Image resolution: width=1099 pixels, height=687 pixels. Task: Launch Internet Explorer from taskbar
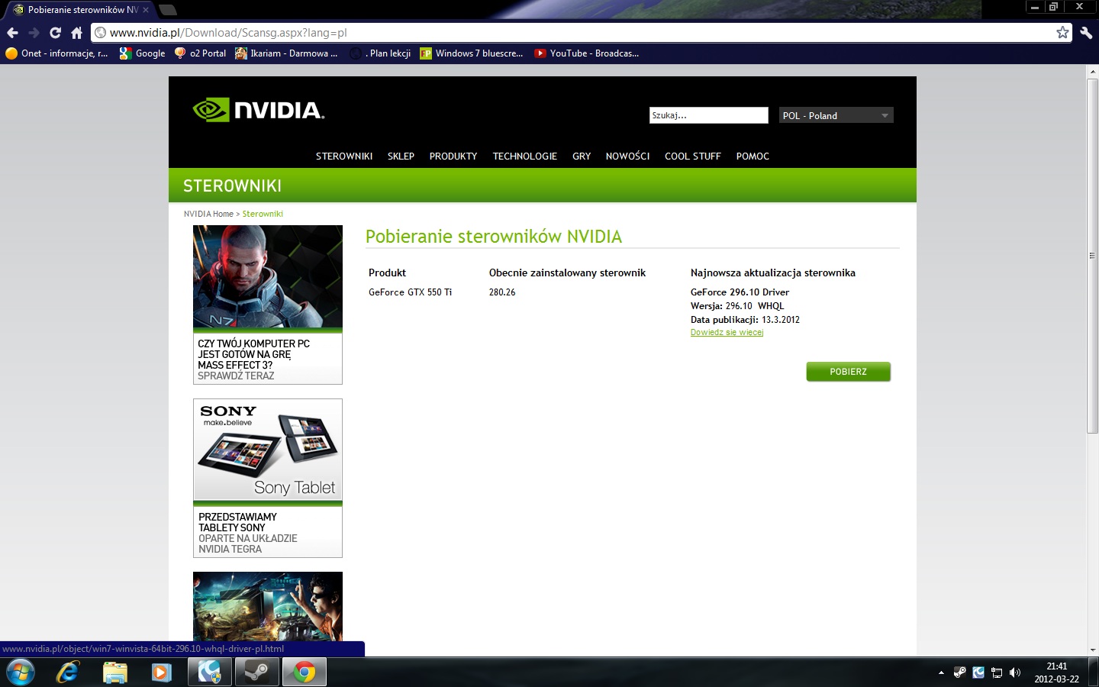click(68, 672)
